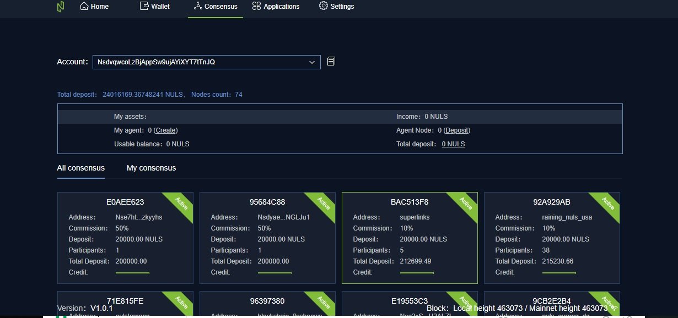Click the raining_nuls_usa address text

pos(567,217)
